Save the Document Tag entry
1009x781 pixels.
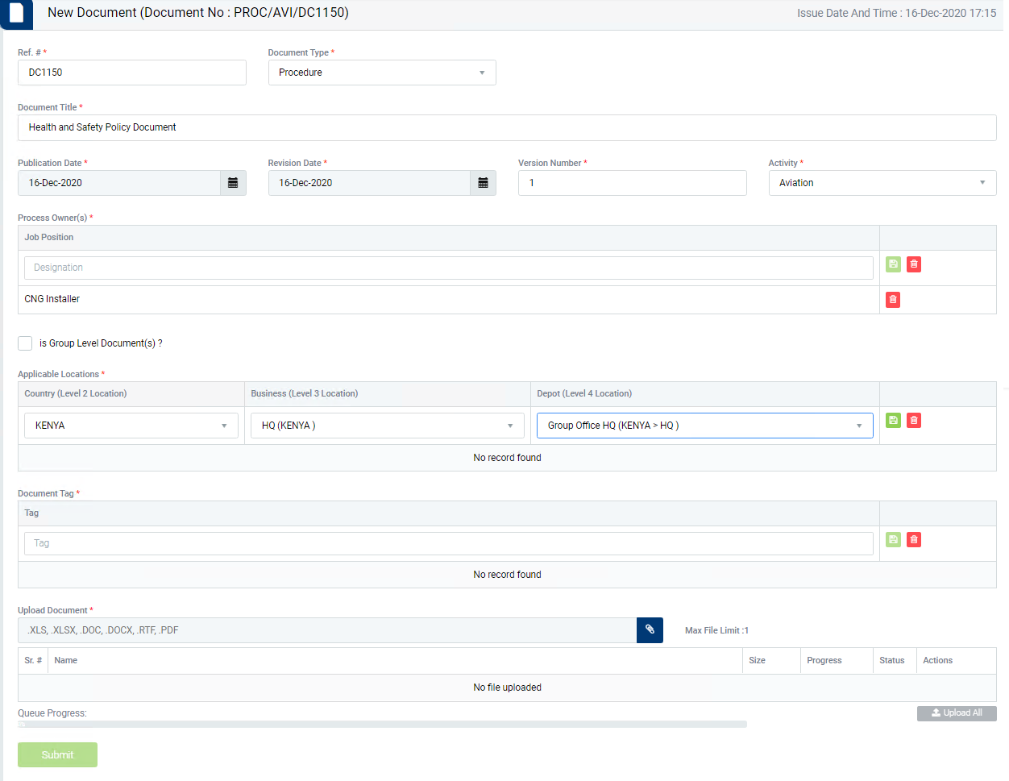[893, 540]
